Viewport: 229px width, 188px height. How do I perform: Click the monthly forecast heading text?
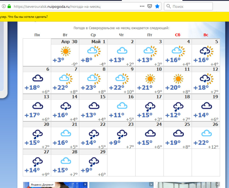(x=121, y=28)
